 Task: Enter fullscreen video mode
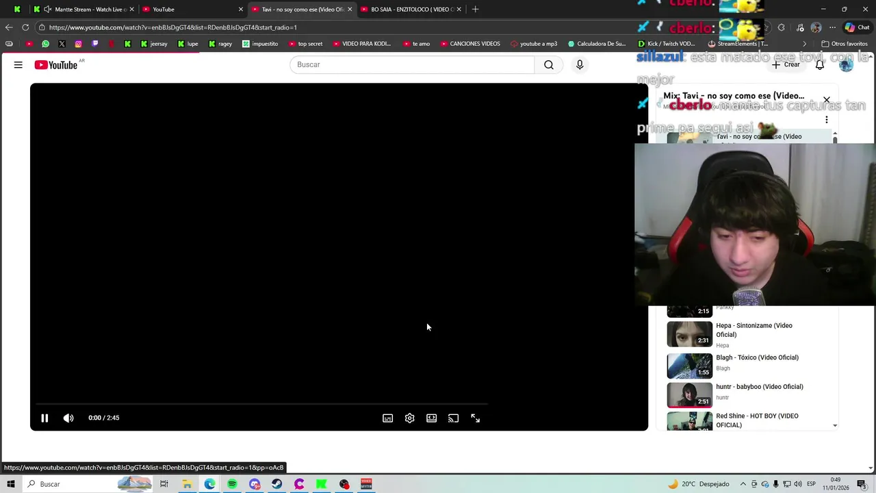tap(476, 418)
